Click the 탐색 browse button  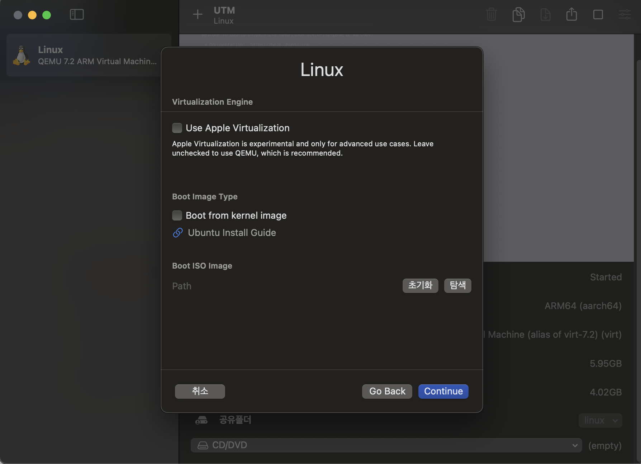[x=457, y=286]
